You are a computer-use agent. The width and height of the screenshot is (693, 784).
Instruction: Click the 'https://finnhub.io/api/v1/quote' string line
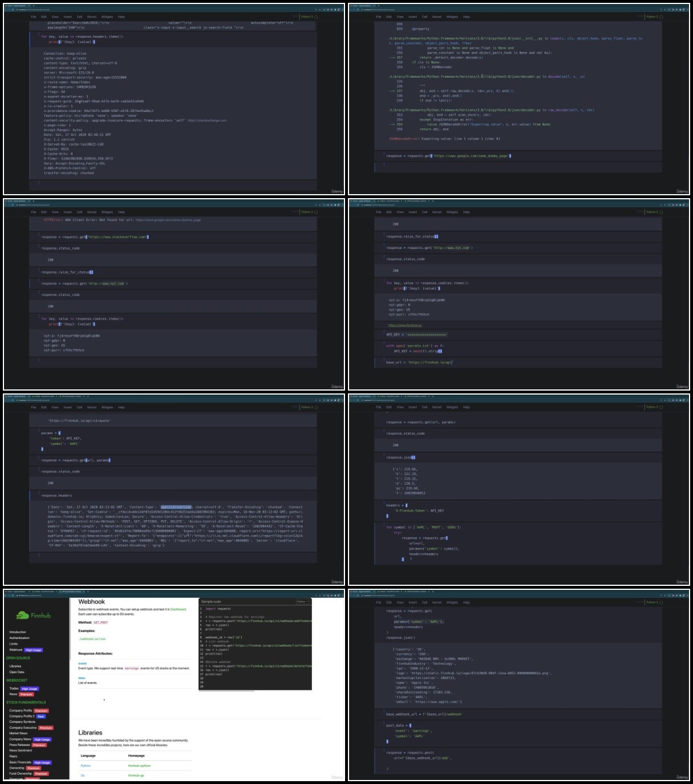79,421
